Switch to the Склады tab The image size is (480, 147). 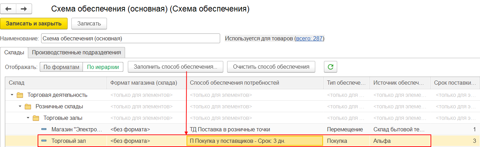coord(14,53)
